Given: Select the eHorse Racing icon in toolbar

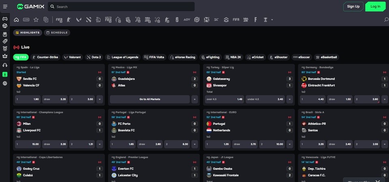Looking at the screenshot, I should (118, 20).
